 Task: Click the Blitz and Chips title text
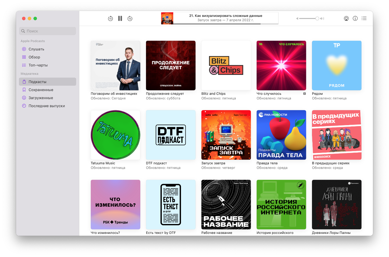pyautogui.click(x=213, y=94)
